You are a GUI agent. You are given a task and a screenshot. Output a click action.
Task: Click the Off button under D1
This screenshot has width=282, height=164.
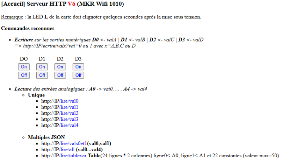pyautogui.click(x=42, y=75)
